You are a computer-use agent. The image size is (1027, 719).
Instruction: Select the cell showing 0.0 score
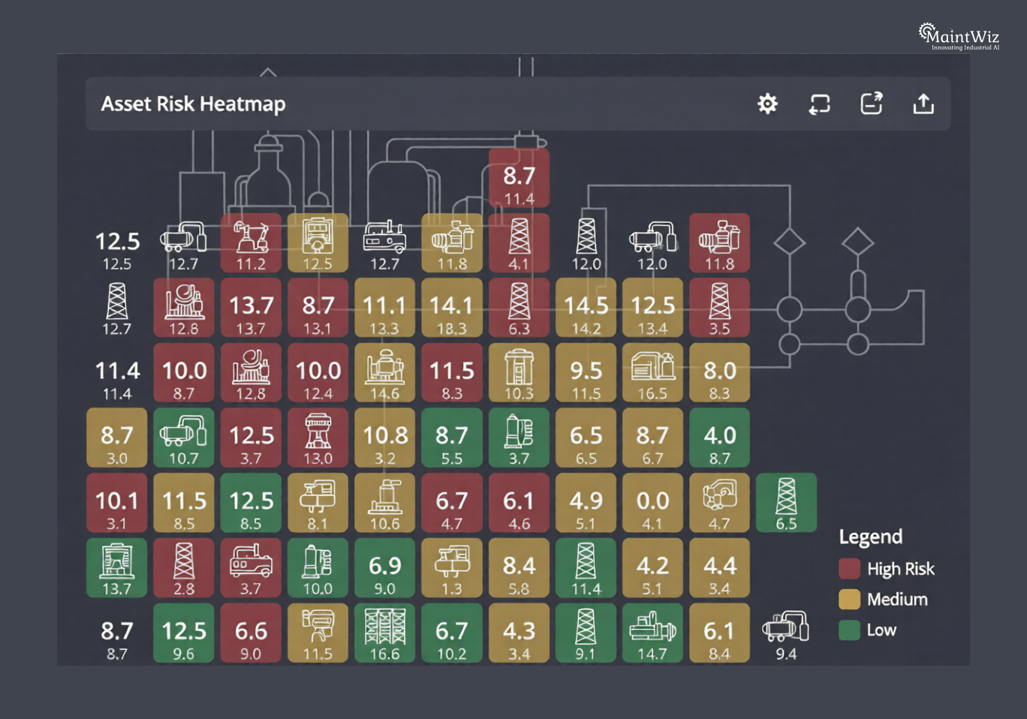(x=652, y=503)
